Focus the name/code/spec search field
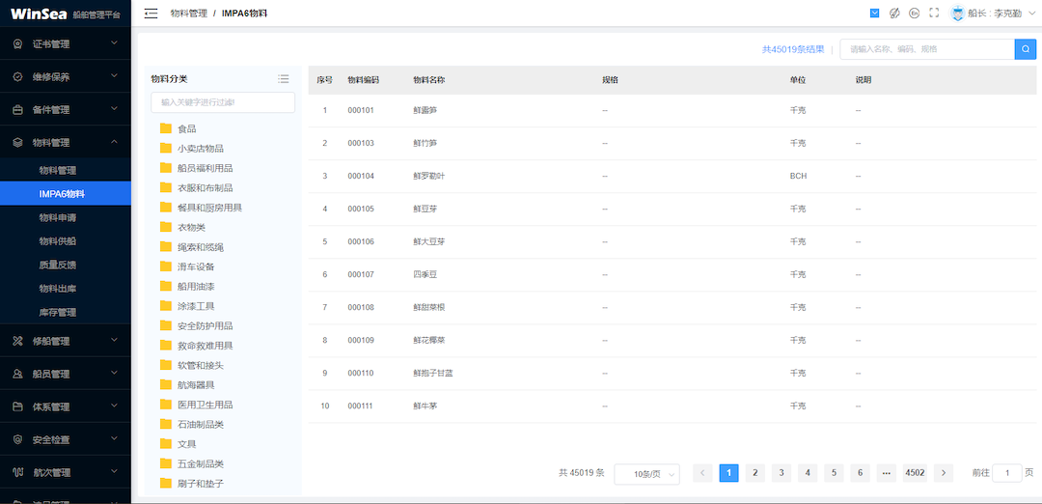Viewport: 1042px width, 504px height. [927, 49]
